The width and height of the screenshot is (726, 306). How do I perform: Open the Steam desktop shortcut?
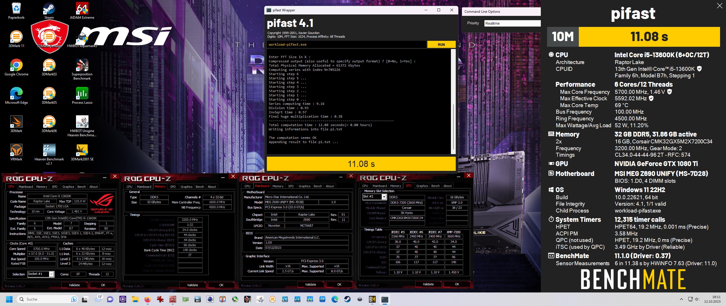pos(49,11)
